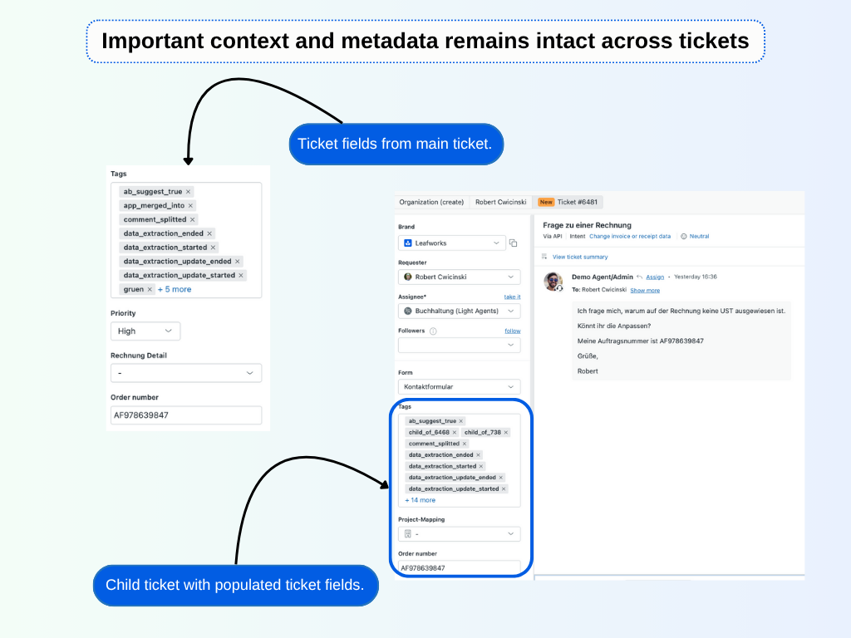Screen dimensions: 851x638
Task: Open the Organization (create) tab
Action: click(431, 202)
